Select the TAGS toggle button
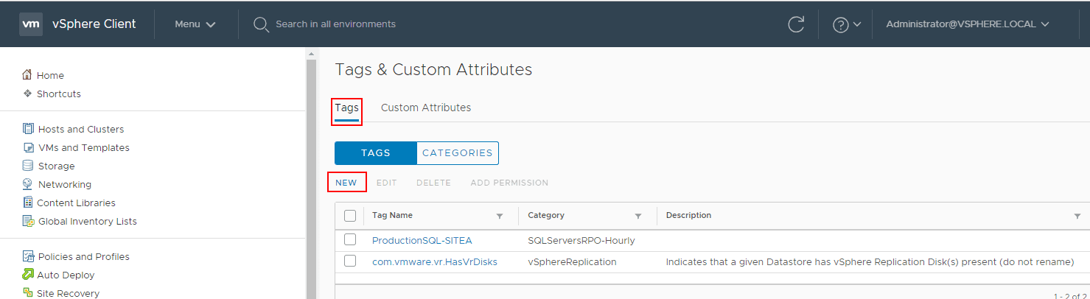Screen dimensions: 1090x299 (x=376, y=153)
